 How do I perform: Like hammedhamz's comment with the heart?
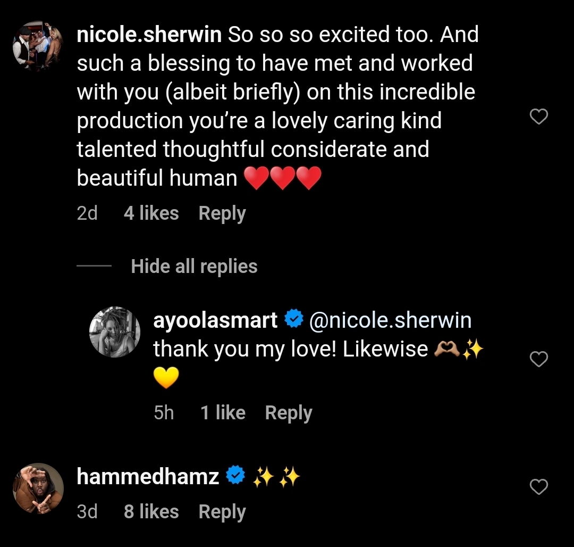539,487
